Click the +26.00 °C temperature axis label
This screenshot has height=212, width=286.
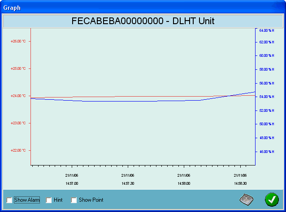(18, 41)
